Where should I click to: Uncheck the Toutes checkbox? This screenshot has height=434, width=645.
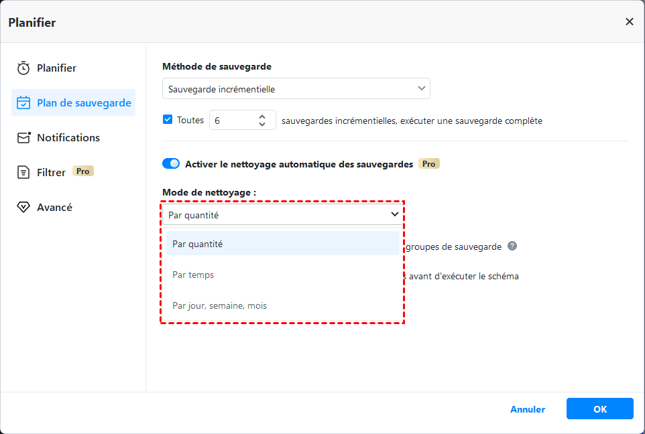(x=168, y=120)
